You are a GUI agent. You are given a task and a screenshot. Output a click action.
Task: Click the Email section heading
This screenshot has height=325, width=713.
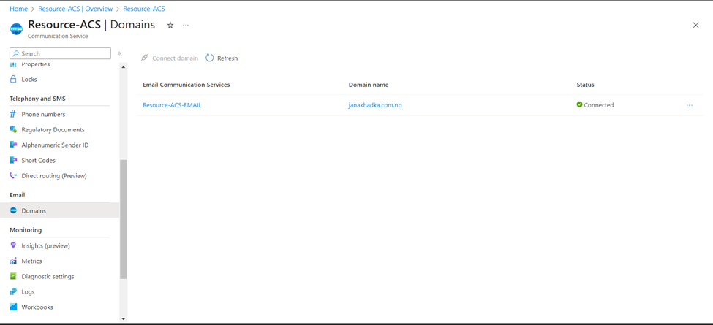coord(18,195)
